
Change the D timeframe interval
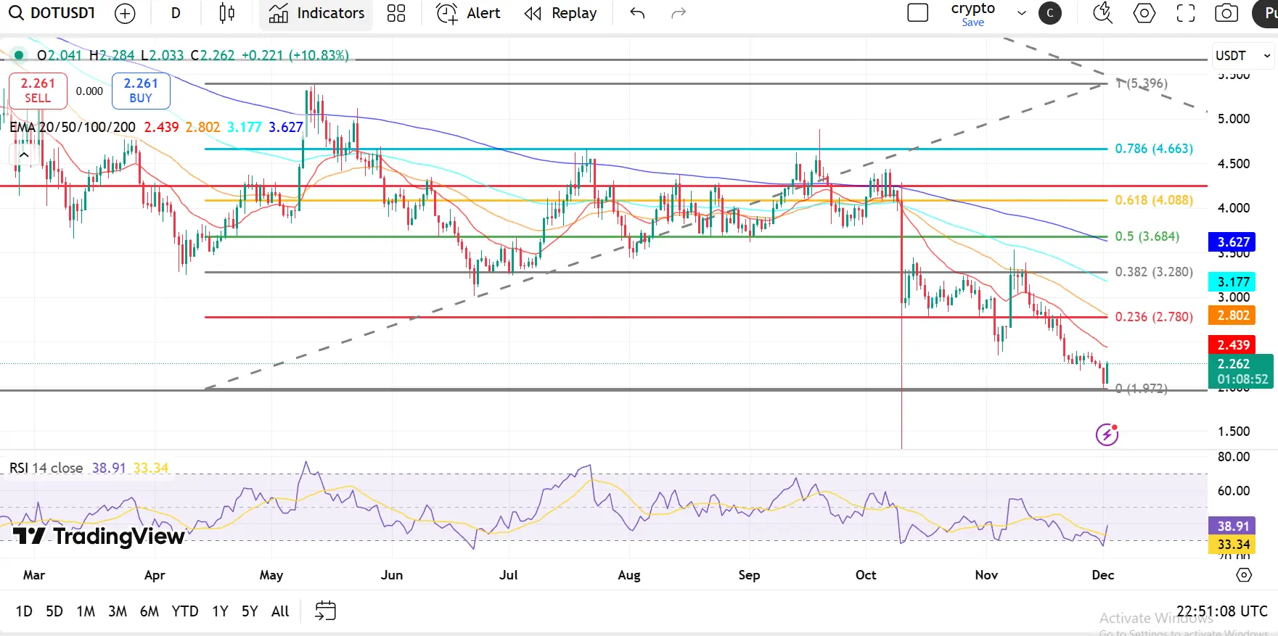pos(176,13)
